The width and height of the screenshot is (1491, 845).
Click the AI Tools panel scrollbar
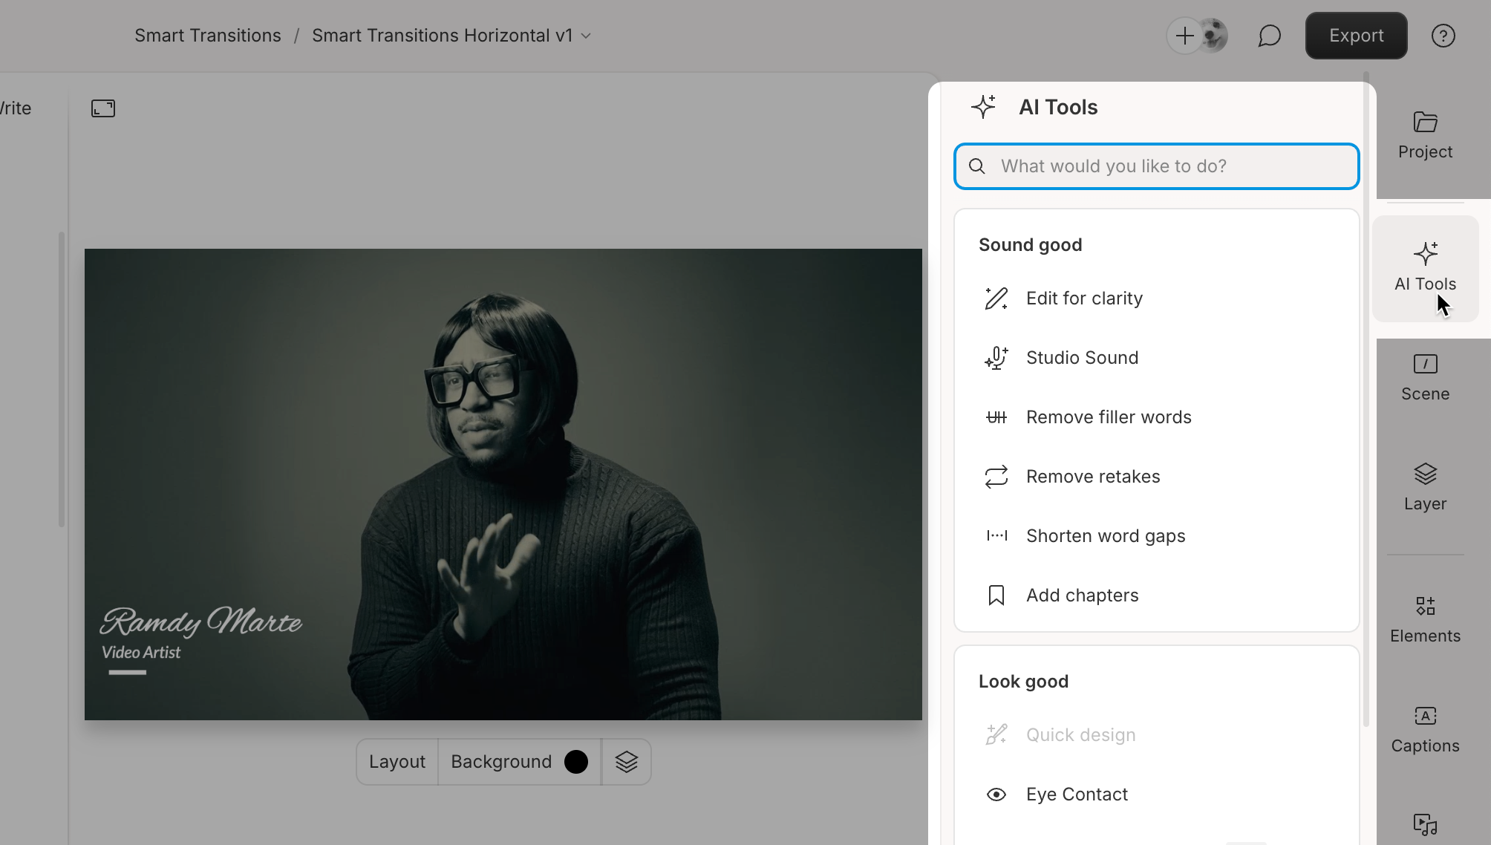coord(1366,401)
